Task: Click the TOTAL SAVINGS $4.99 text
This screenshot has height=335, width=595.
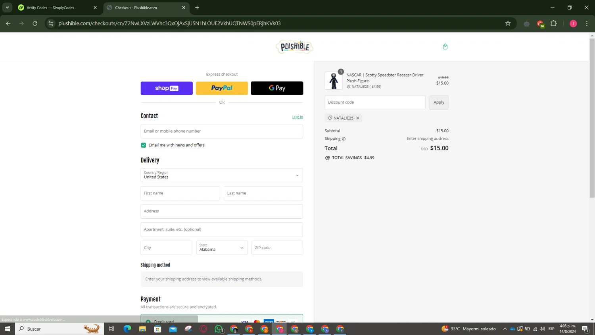Action: [x=353, y=158]
